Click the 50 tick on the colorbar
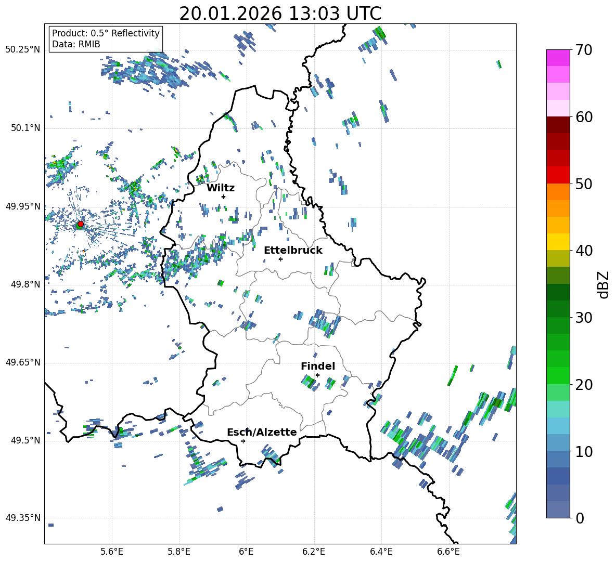 [583, 184]
